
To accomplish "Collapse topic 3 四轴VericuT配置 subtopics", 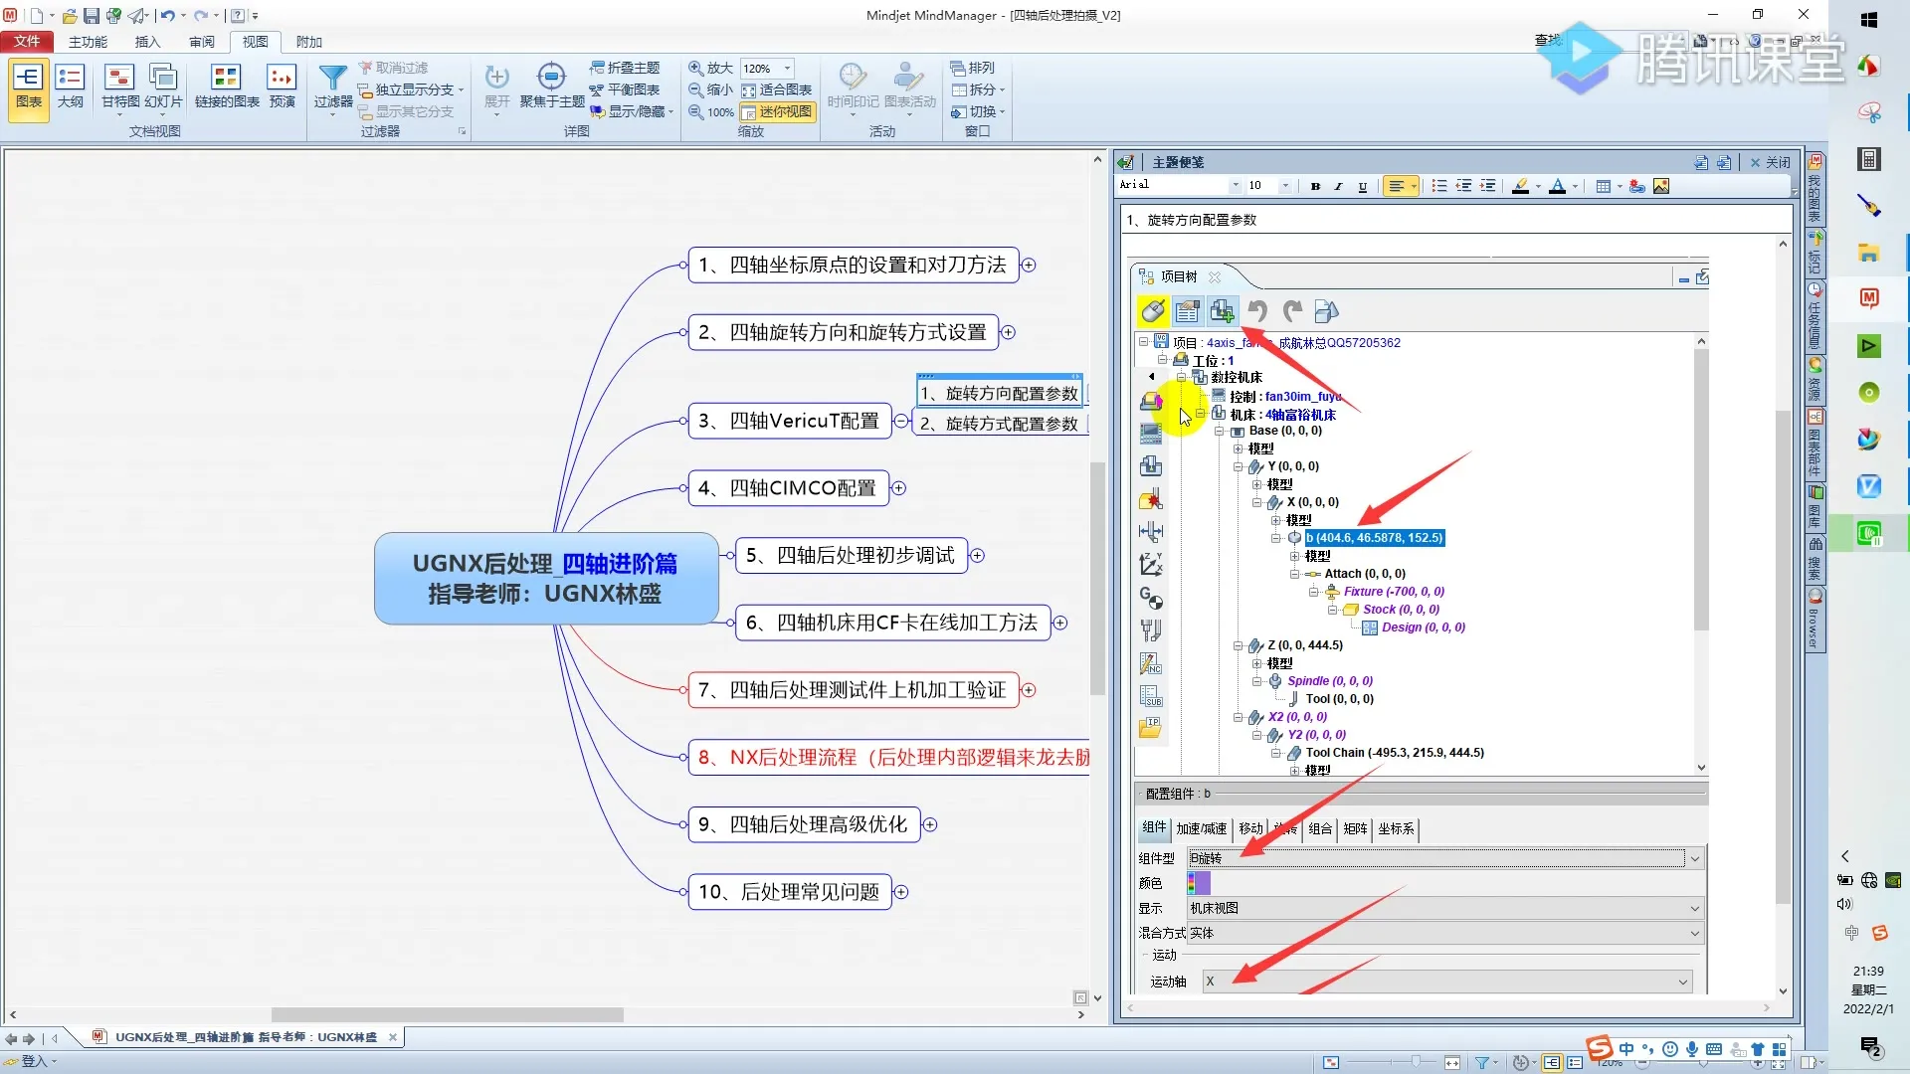I will tap(901, 421).
